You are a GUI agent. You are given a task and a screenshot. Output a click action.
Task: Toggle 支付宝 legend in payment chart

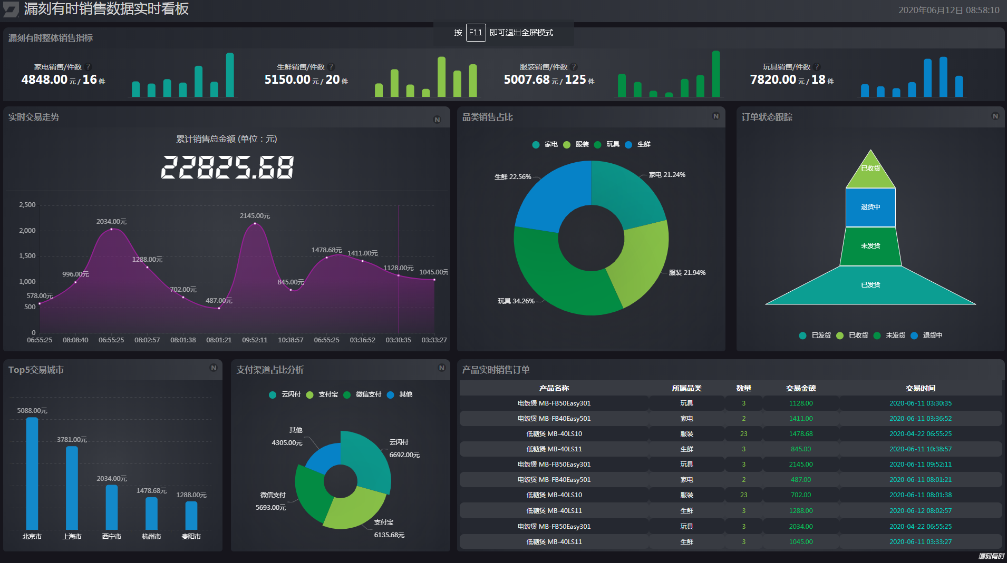322,394
